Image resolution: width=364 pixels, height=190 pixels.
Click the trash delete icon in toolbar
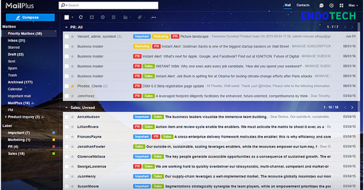click(x=113, y=17)
